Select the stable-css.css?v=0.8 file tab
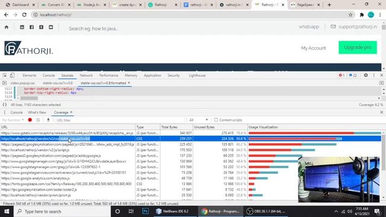The image size is (386, 217). pyautogui.click(x=58, y=83)
